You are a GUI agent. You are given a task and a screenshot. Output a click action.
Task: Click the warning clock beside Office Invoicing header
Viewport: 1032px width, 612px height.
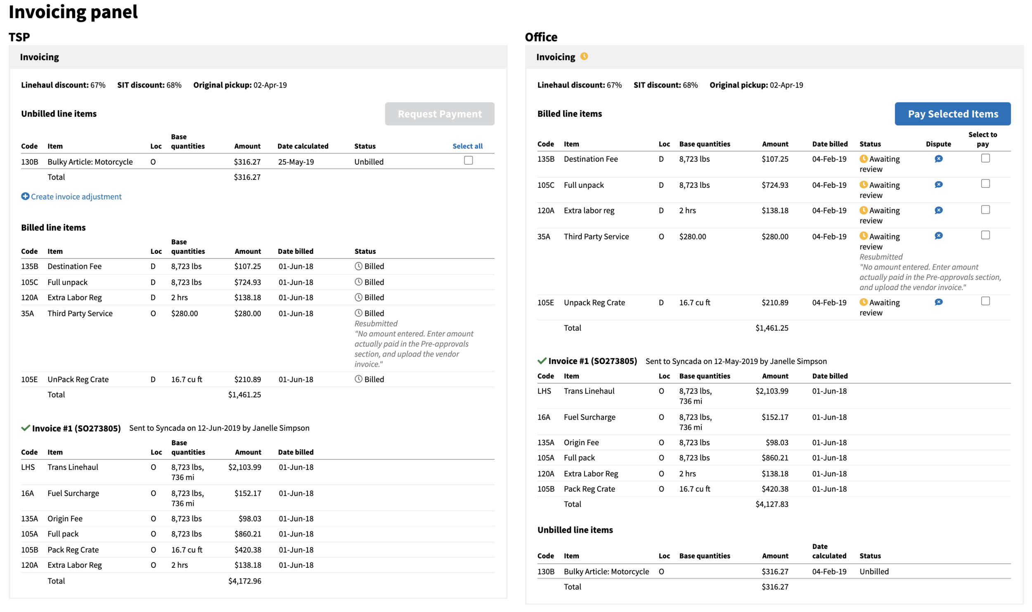pos(585,57)
